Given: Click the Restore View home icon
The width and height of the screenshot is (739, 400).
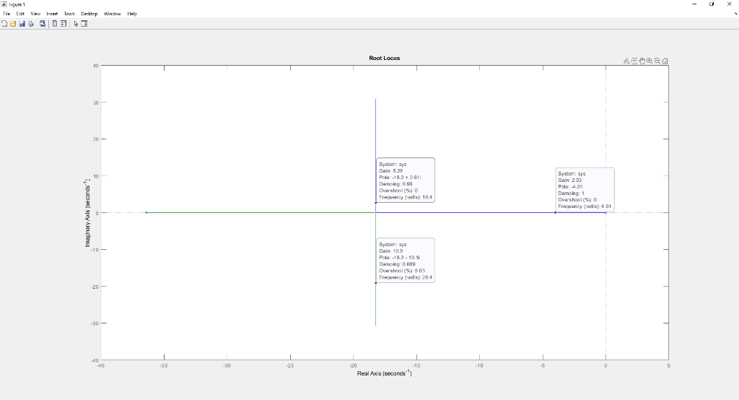Looking at the screenshot, I should coord(665,61).
